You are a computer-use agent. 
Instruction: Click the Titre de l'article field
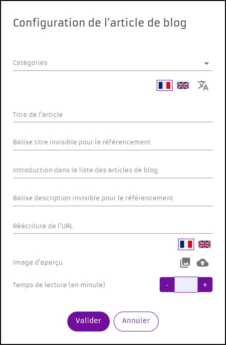(113, 115)
